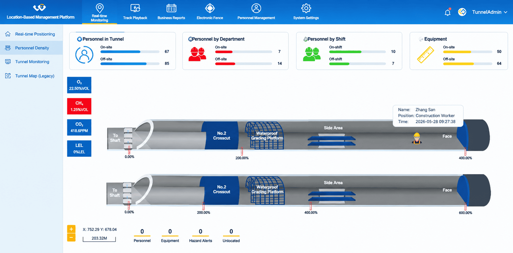This screenshot has width=513, height=253.
Task: Click the 203.32M scale bar
Action: coord(99,238)
